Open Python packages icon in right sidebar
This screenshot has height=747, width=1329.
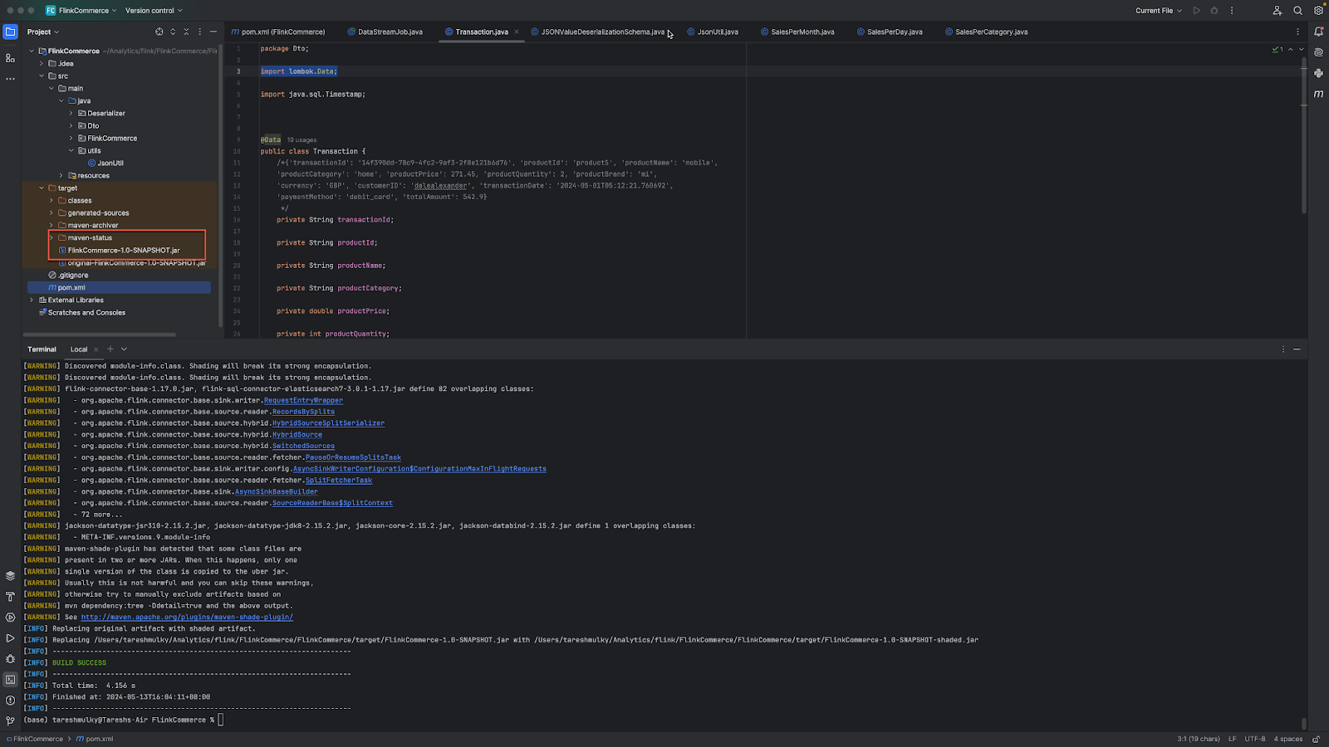(1318, 73)
